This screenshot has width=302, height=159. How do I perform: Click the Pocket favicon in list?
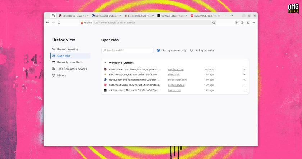click(105, 85)
